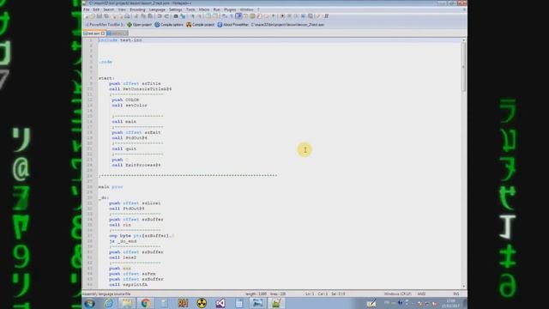
Task: Switch to the second inactive document tab
Action: [x=118, y=33]
